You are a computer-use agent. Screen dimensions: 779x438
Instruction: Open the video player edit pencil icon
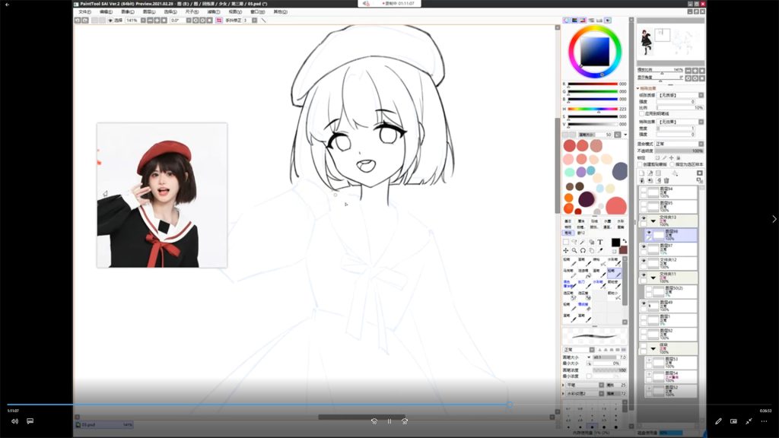click(718, 421)
